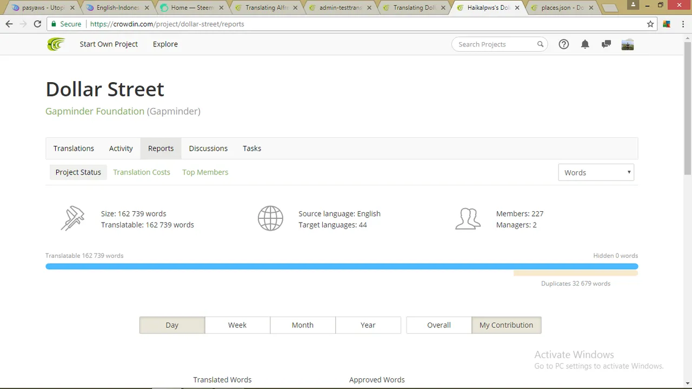Click the 'Target languages: 44' text

pyautogui.click(x=332, y=225)
